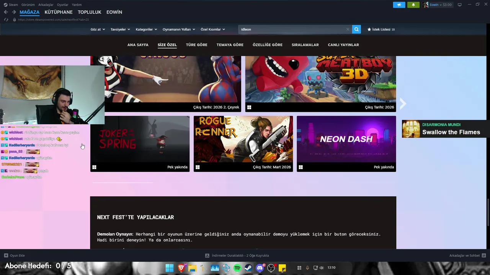Open the Joker Spring game card
The height and width of the screenshot is (275, 490).
click(x=140, y=144)
